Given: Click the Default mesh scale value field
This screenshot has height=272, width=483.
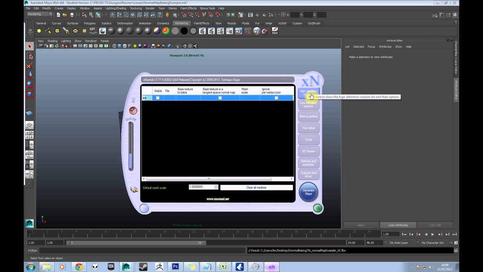Looking at the screenshot, I should pos(201,187).
